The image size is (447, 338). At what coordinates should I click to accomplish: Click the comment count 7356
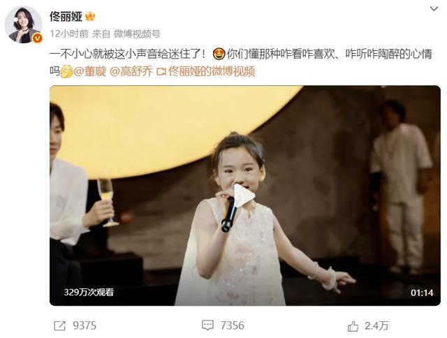[x=233, y=325]
